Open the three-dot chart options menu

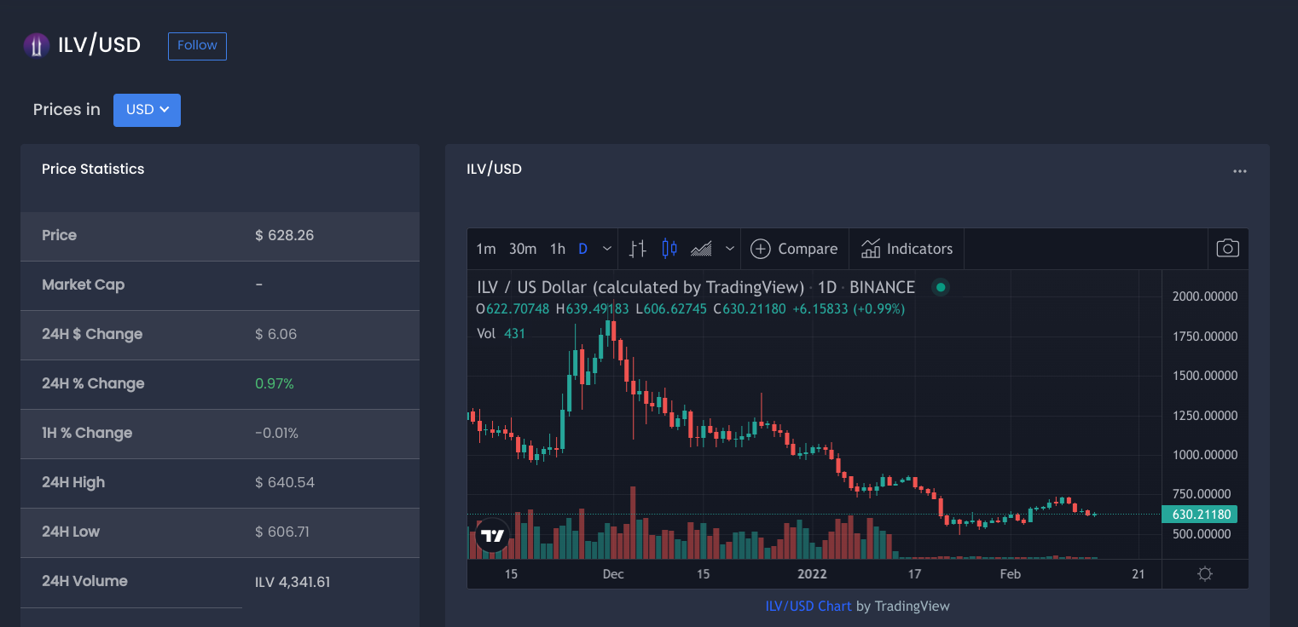point(1240,171)
